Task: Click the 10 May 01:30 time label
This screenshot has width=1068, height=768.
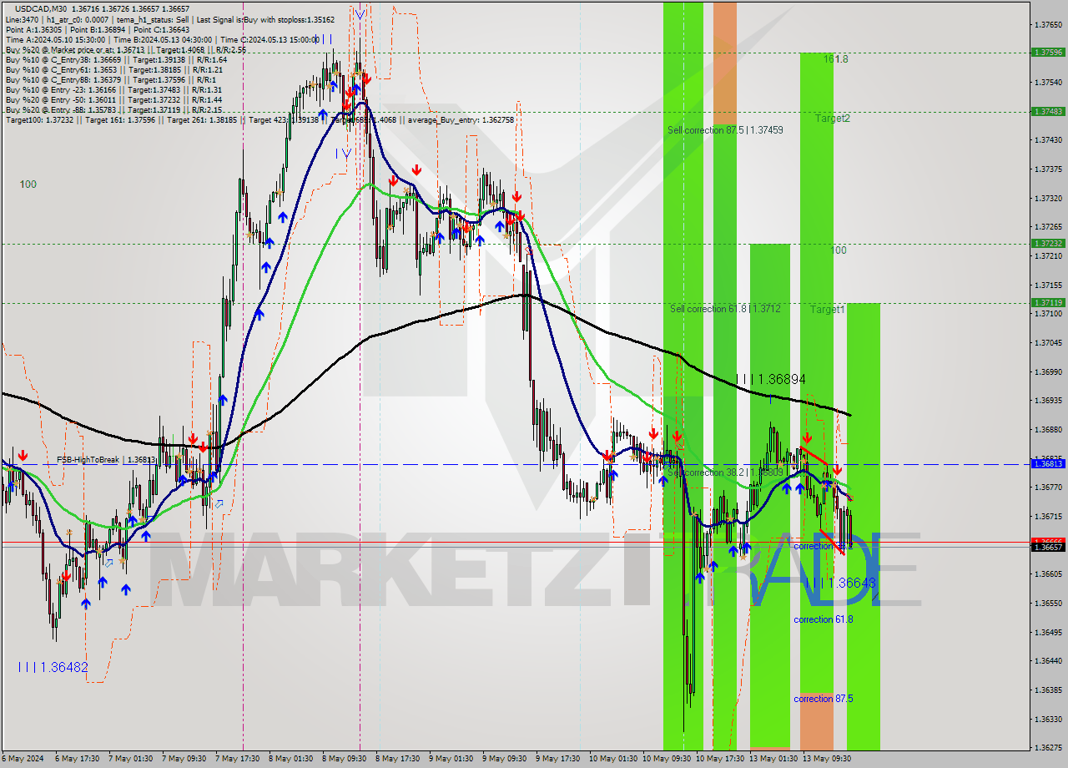Action: [x=613, y=759]
